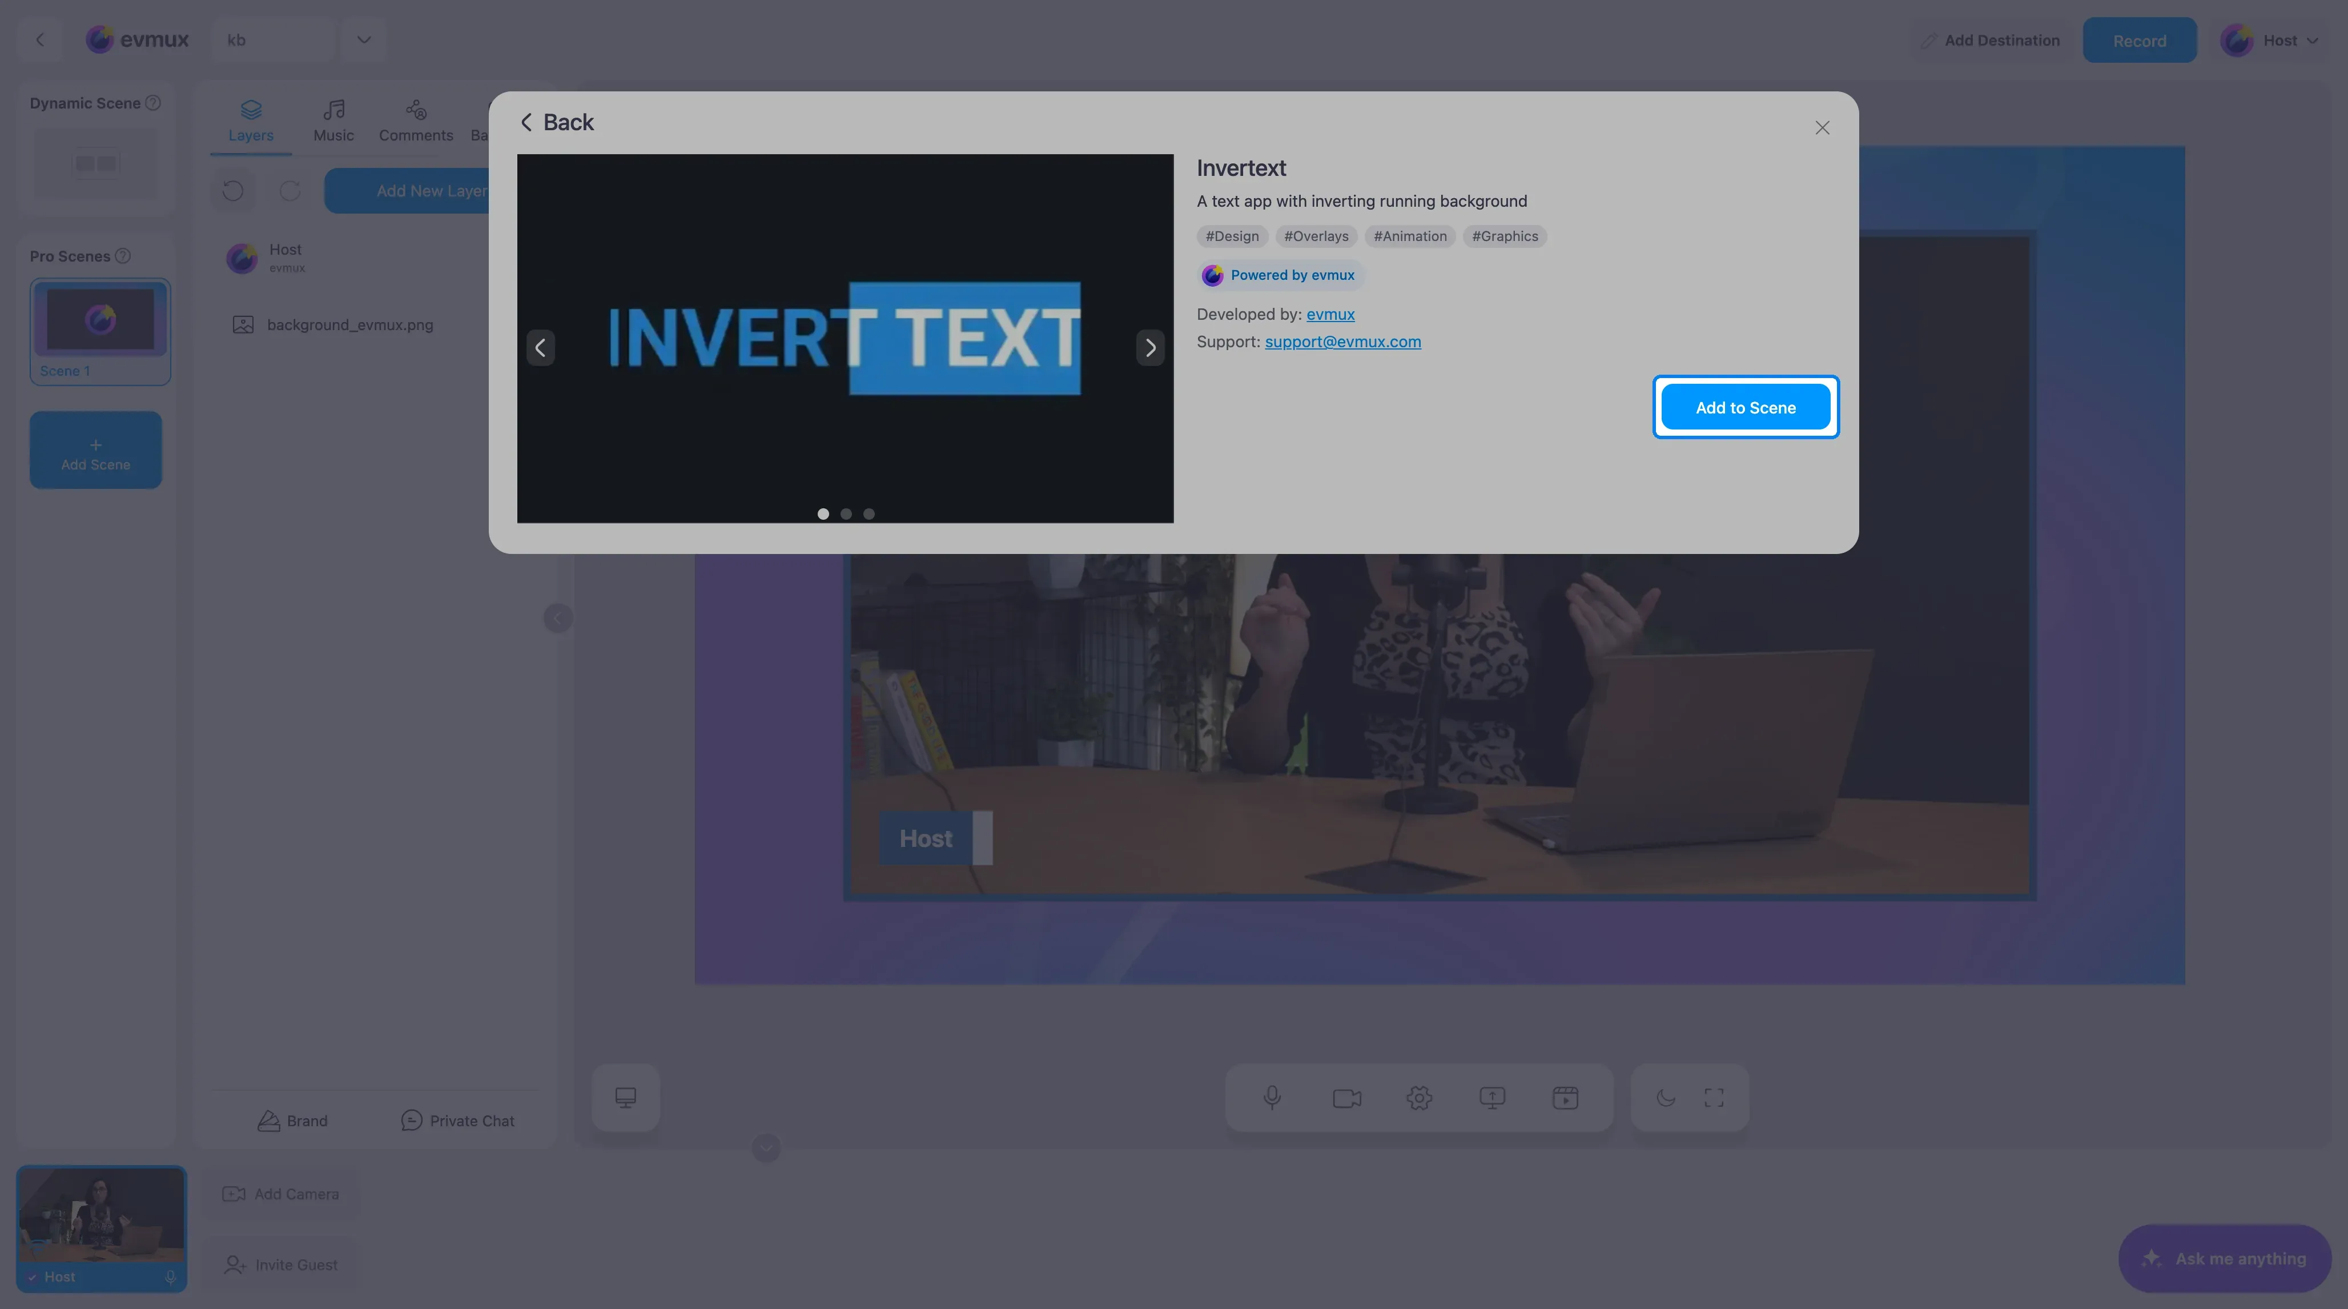Viewport: 2348px width, 1309px height.
Task: Open the evmux developer link
Action: 1330,315
